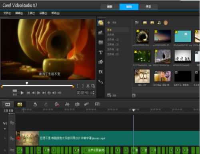Open the 文件 (File) menu
This screenshot has width=200, height=154.
pos(7,13)
